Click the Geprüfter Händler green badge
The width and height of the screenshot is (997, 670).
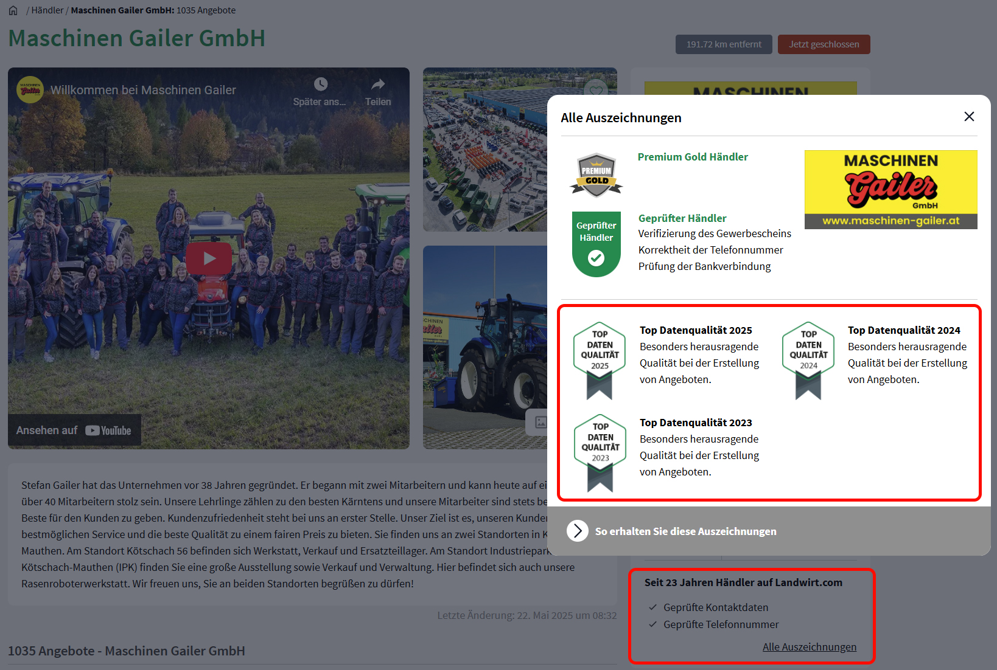click(596, 244)
